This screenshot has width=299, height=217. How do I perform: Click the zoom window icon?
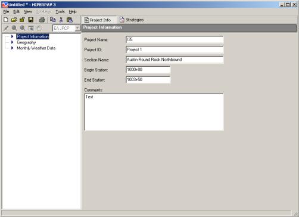click(31, 28)
